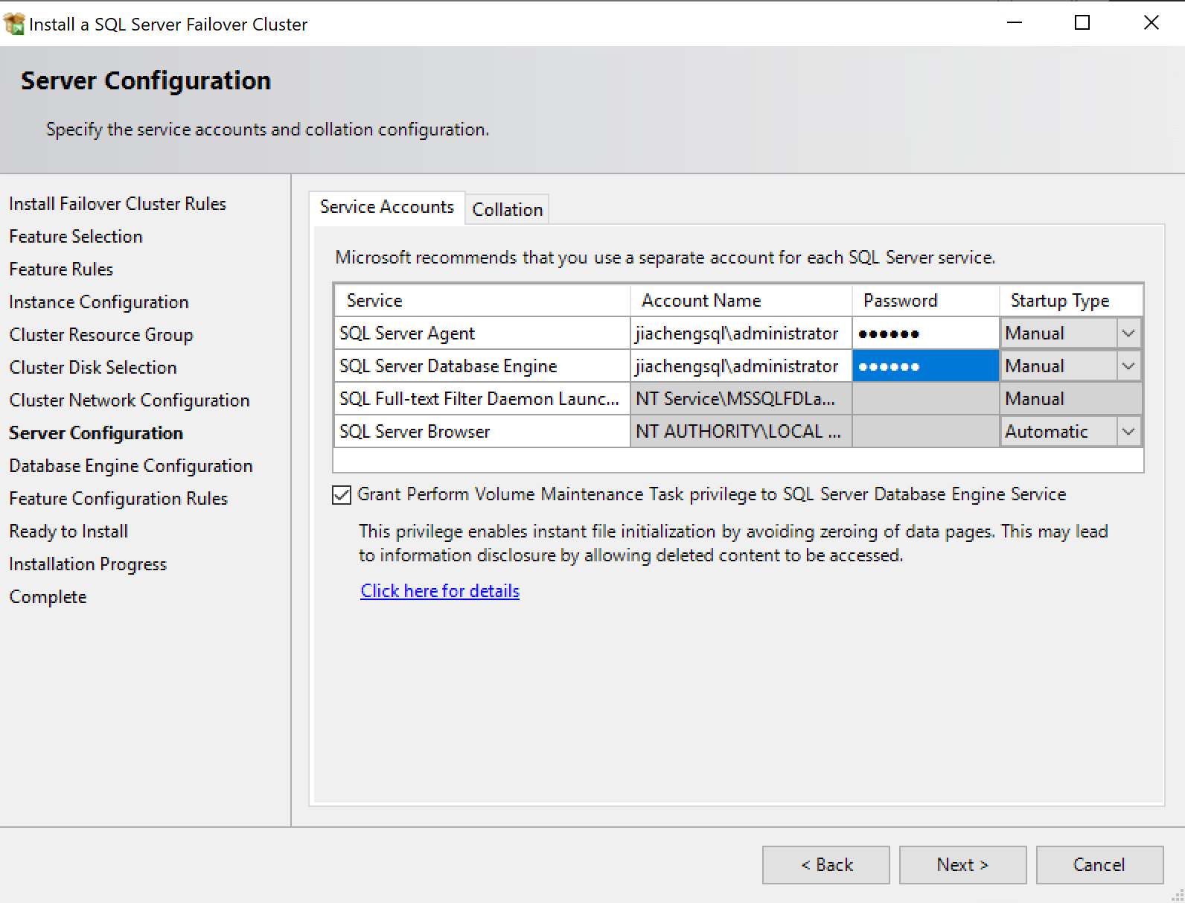Click SQL Server Database Engine password field
Image resolution: width=1185 pixels, height=903 pixels.
tap(924, 366)
